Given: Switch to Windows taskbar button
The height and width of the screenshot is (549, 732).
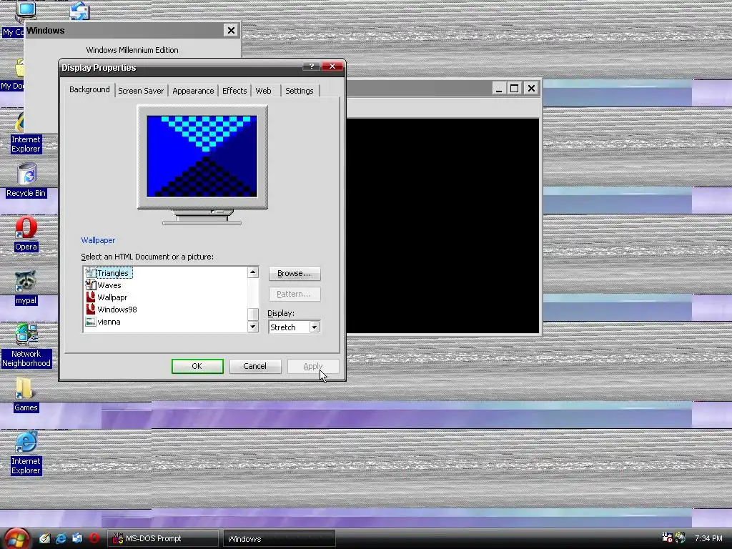Looking at the screenshot, I should pos(280,539).
